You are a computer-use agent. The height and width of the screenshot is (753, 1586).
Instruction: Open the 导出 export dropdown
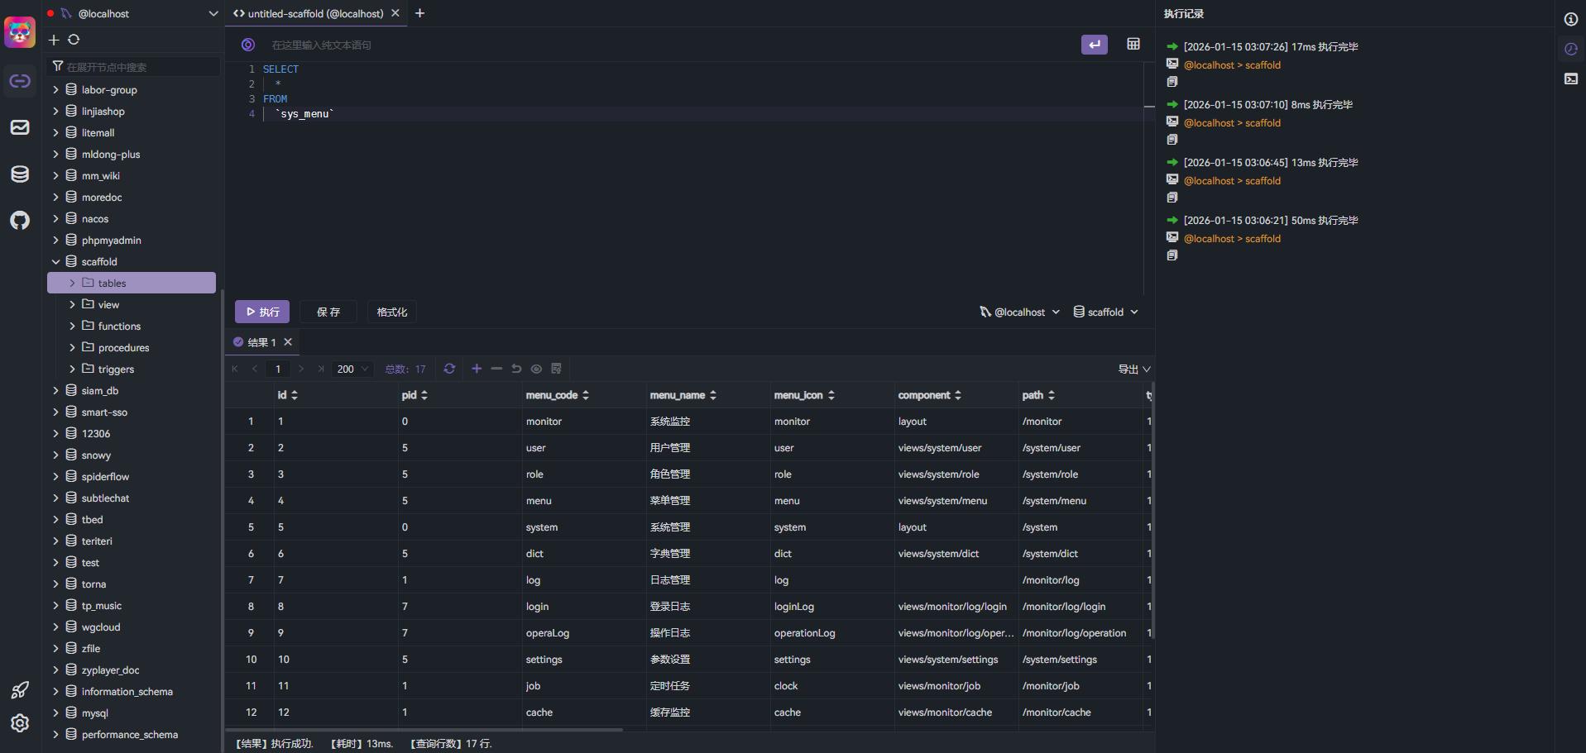pos(1134,369)
